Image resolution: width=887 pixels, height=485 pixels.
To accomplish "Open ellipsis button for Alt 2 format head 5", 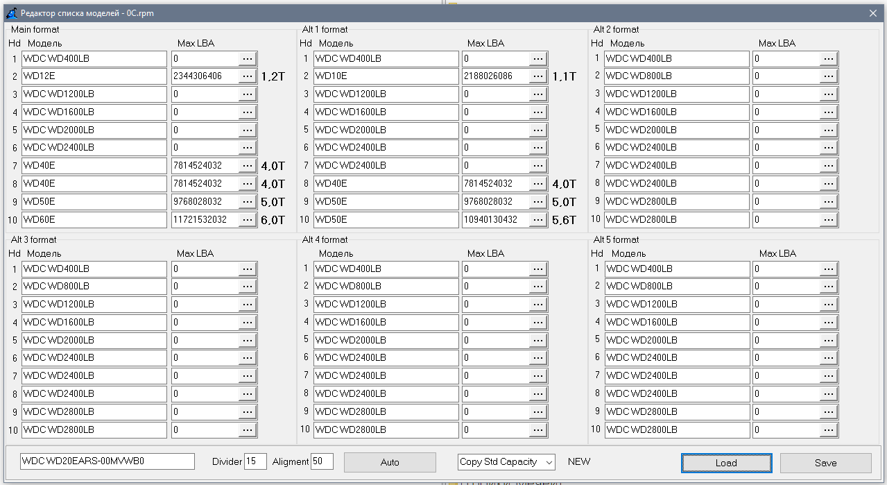I will click(x=829, y=130).
